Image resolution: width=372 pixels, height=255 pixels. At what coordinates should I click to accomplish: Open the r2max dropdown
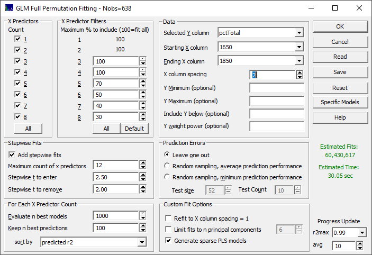tap(362, 233)
